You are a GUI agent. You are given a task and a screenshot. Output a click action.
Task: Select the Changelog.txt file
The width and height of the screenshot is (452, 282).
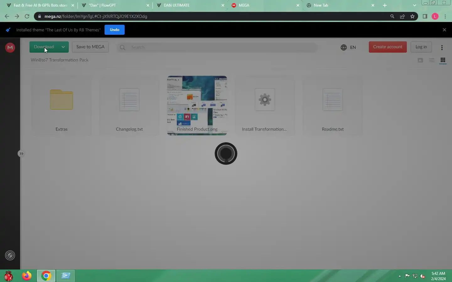coord(129,106)
